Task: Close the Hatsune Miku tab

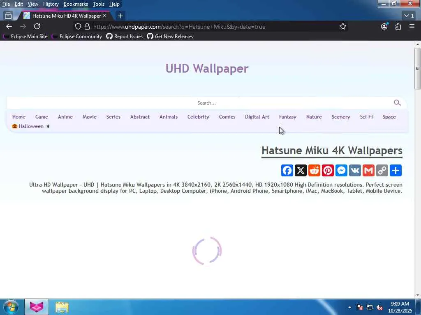Action: point(104,16)
